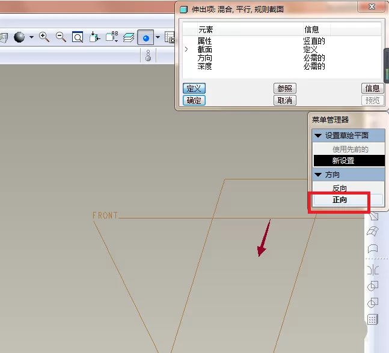Viewport: 389px width, 353px height.
Task: Open the dropdown arrow beside the shading sphere
Action: click(31, 37)
